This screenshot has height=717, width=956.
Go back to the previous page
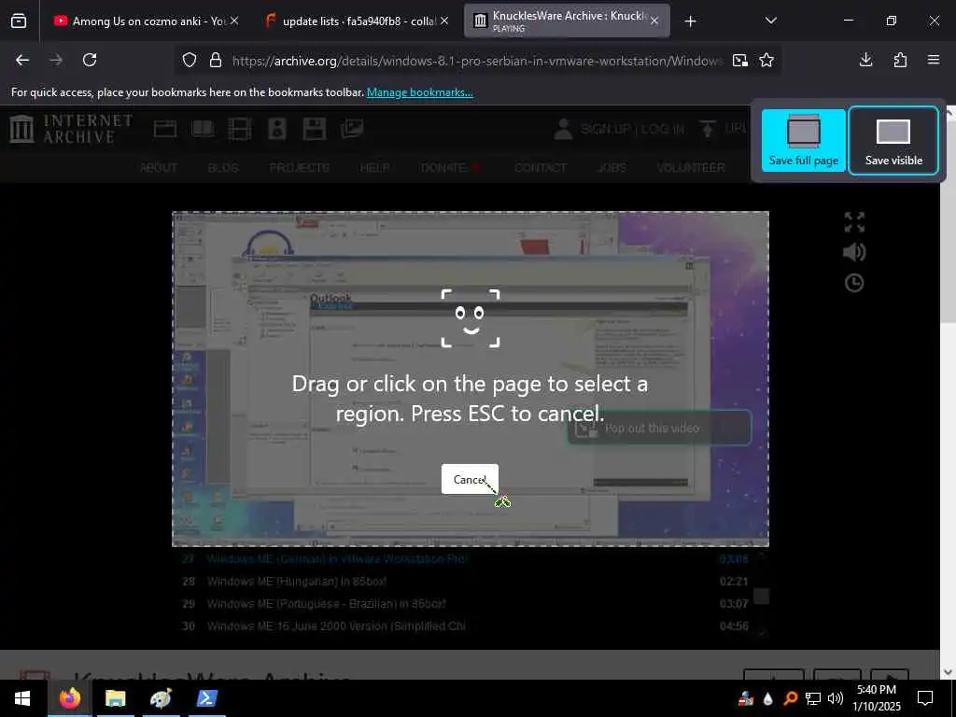point(22,60)
